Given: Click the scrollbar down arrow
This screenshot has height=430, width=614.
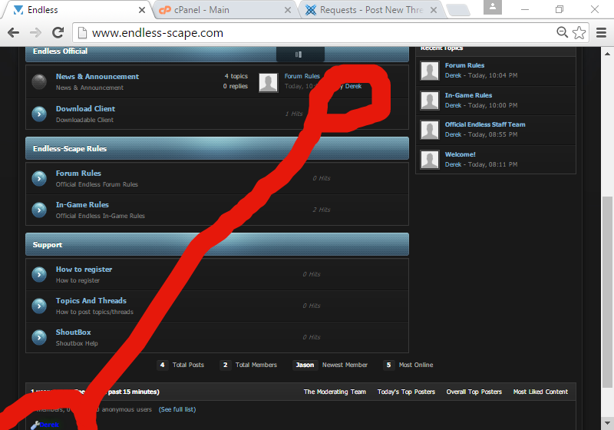Looking at the screenshot, I should click(x=607, y=423).
